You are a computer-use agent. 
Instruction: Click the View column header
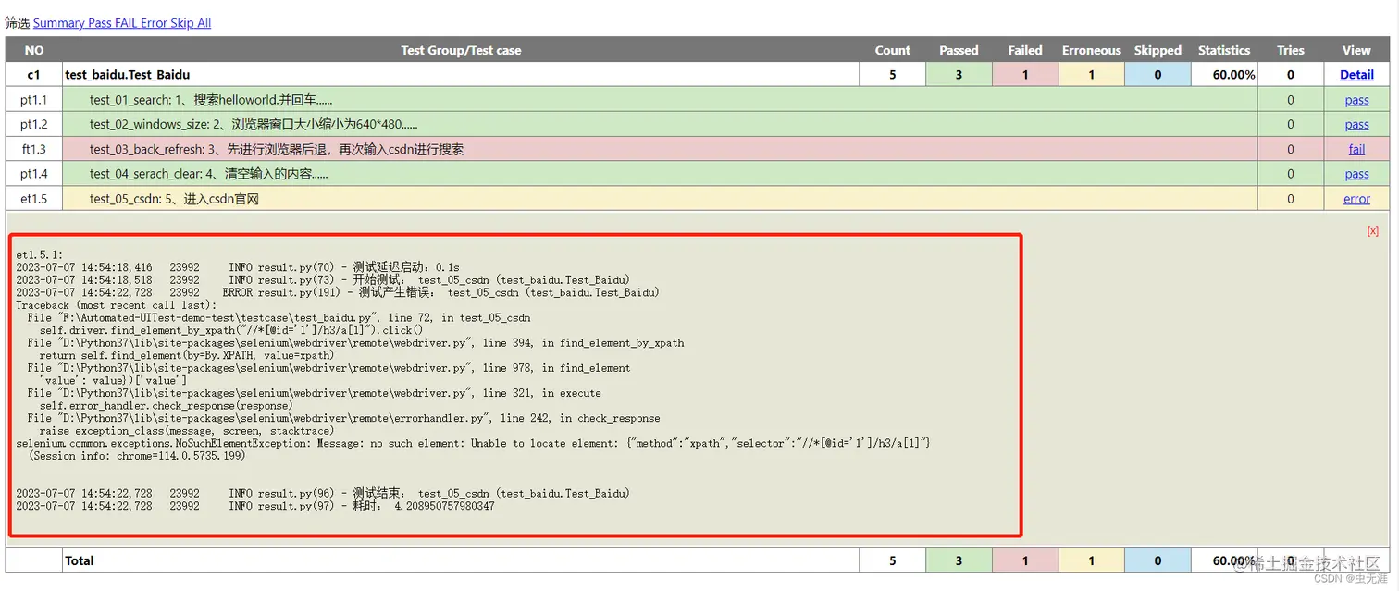(x=1356, y=50)
